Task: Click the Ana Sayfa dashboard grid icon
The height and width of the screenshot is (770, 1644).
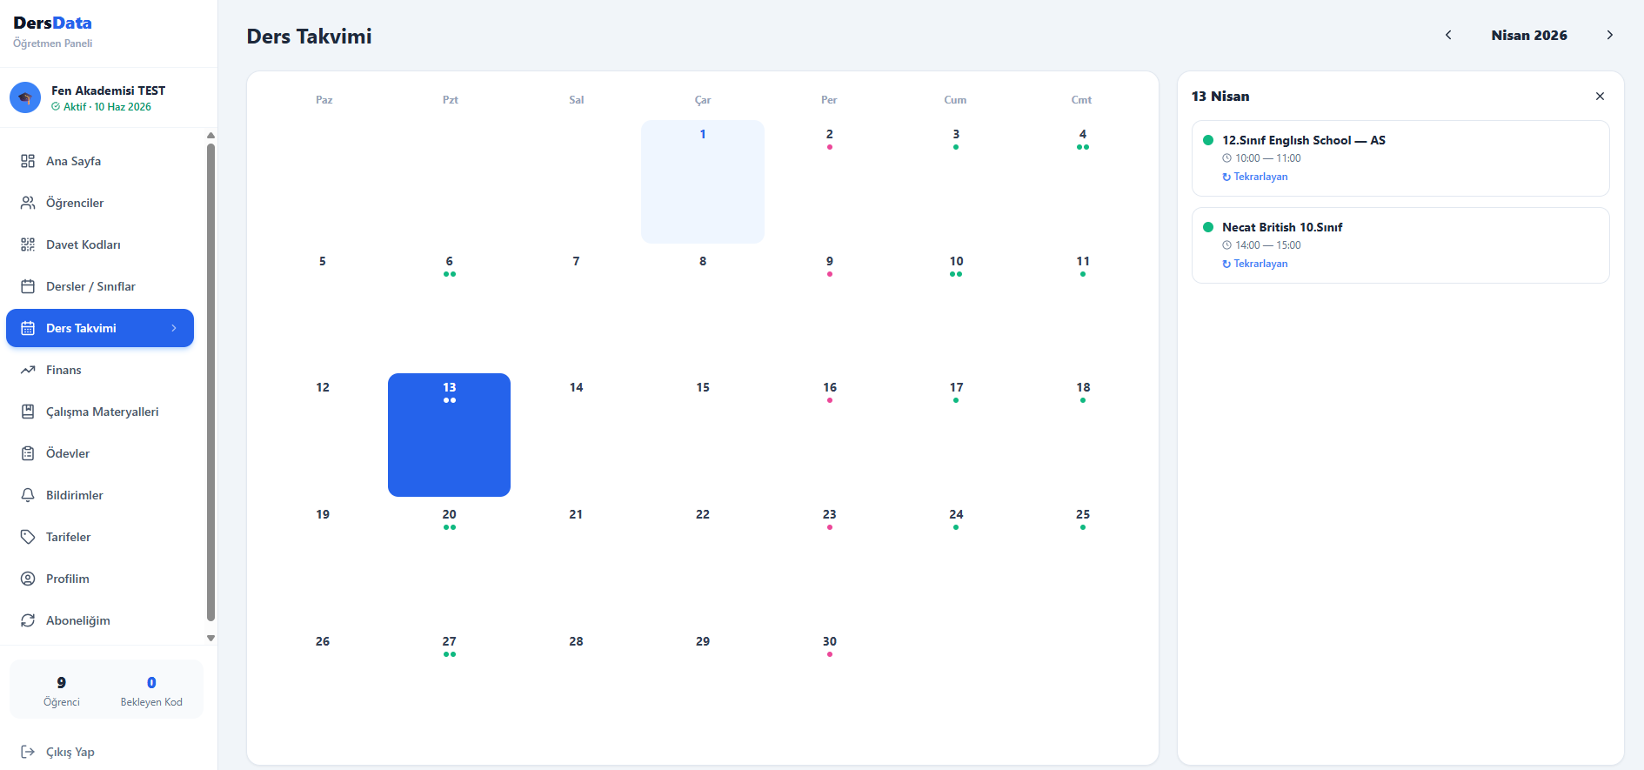Action: coord(28,161)
